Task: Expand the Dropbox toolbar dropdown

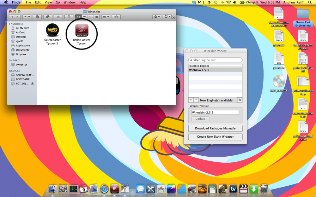Action: (x=167, y=17)
